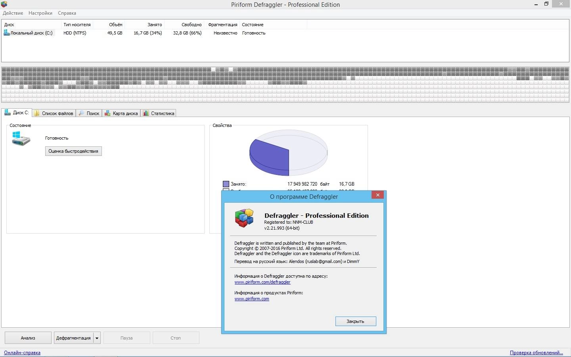The height and width of the screenshot is (357, 571).
Task: Click the 49,5 GB capacity value
Action: coord(115,33)
